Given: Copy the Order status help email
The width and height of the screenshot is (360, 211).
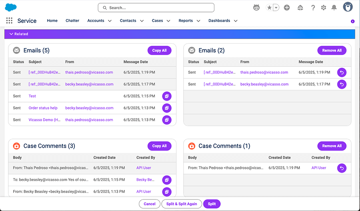Looking at the screenshot, I should point(167,108).
